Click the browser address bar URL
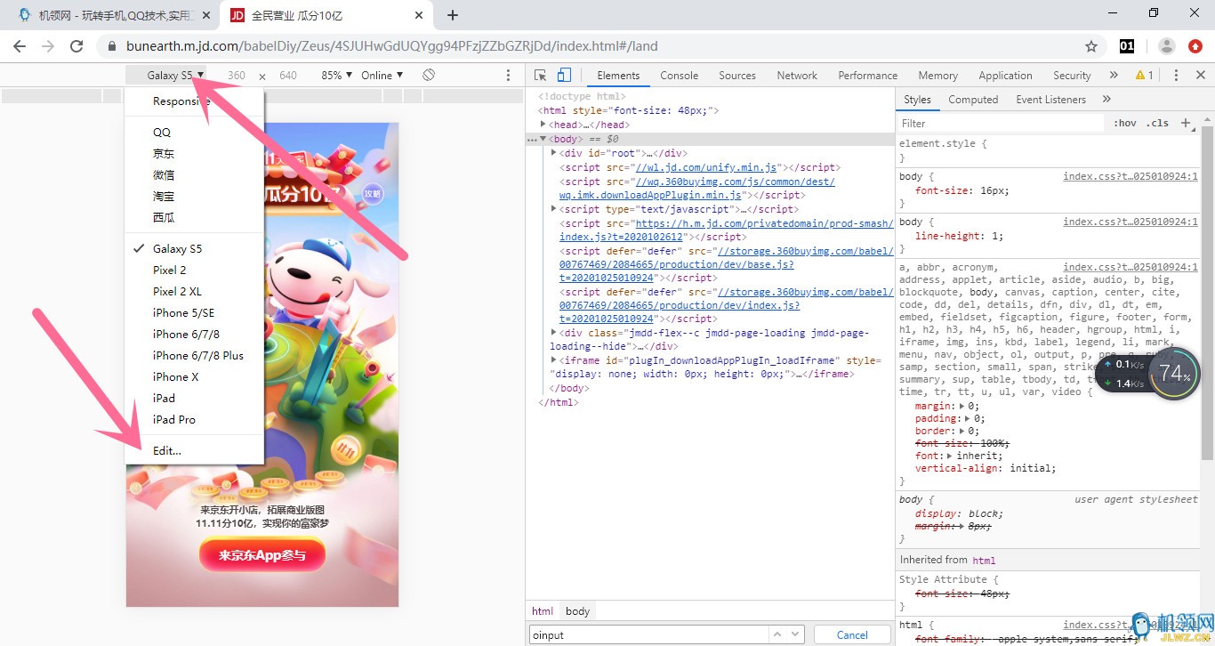The image size is (1215, 646). point(392,46)
